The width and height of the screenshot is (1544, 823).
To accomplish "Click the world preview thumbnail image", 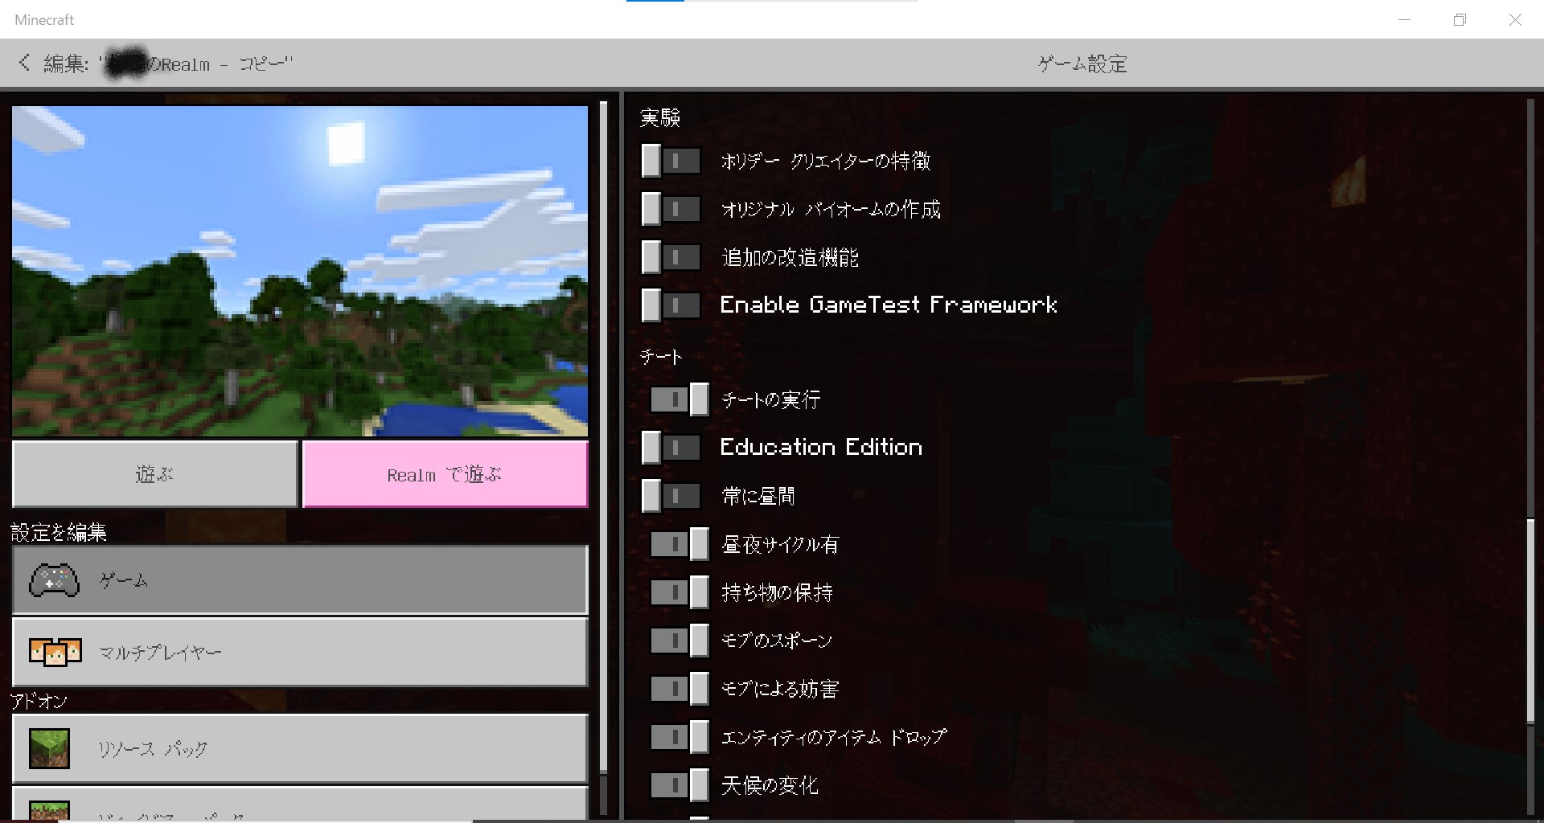I will [x=300, y=271].
